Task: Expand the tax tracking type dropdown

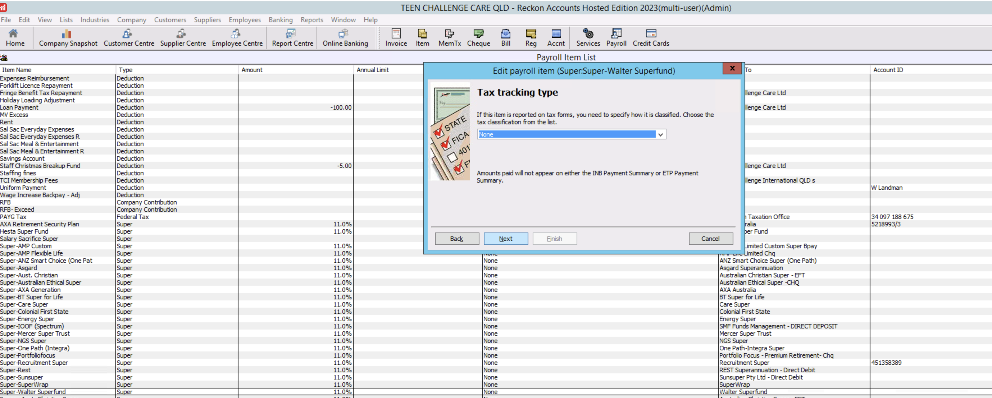Action: [660, 135]
